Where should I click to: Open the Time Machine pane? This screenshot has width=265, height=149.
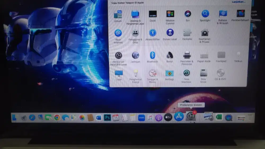[186, 73]
